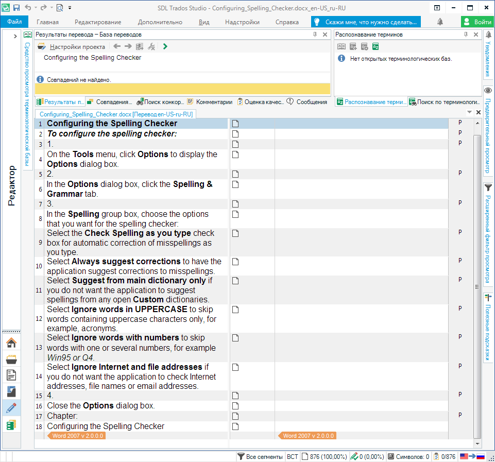Click the undo arrow in quick access toolbar
The height and width of the screenshot is (462, 495).
point(28,8)
